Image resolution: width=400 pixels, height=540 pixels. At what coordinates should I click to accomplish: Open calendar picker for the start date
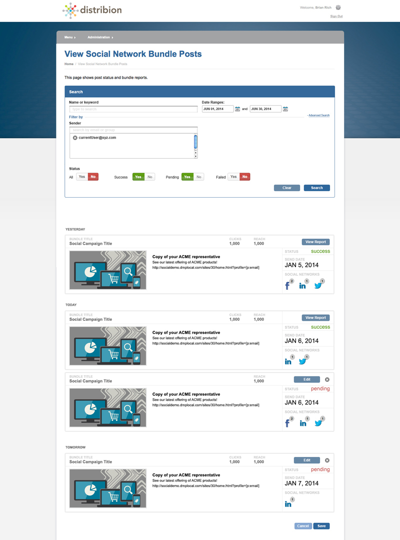click(237, 109)
